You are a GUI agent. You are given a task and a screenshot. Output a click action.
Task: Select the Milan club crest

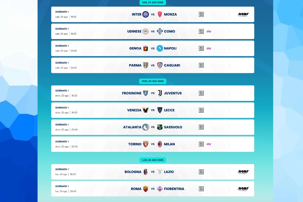tap(160, 144)
